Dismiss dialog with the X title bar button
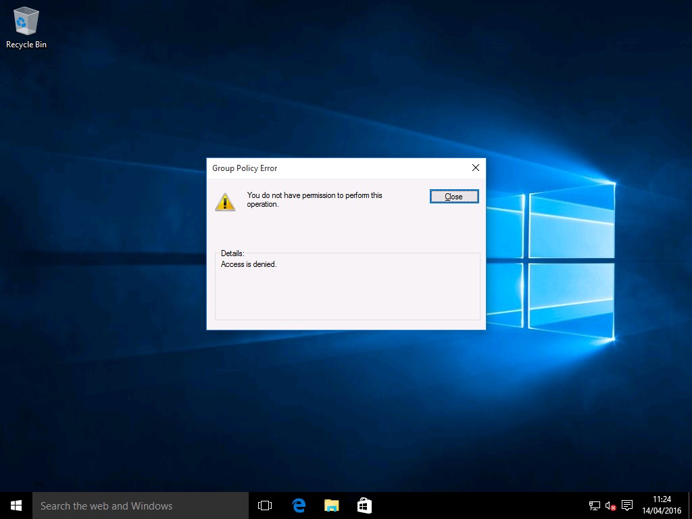This screenshot has height=519, width=692. point(475,168)
